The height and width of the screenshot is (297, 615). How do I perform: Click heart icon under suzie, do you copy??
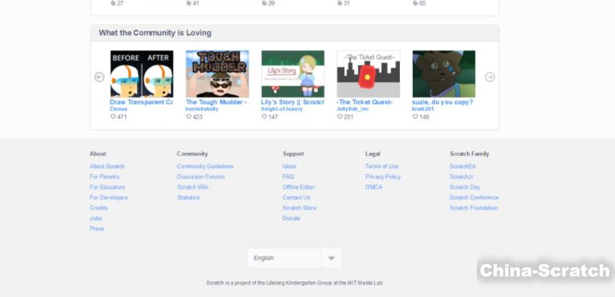coord(415,117)
